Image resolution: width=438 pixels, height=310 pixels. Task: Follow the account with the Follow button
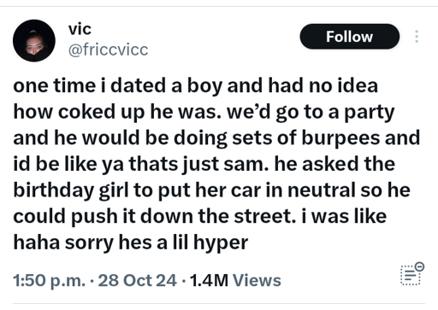click(349, 37)
